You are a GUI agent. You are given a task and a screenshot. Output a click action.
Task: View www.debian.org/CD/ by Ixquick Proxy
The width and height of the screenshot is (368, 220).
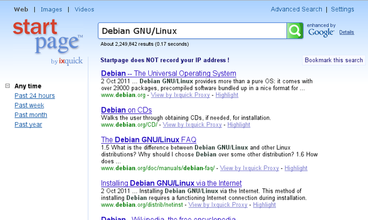tap(192, 125)
